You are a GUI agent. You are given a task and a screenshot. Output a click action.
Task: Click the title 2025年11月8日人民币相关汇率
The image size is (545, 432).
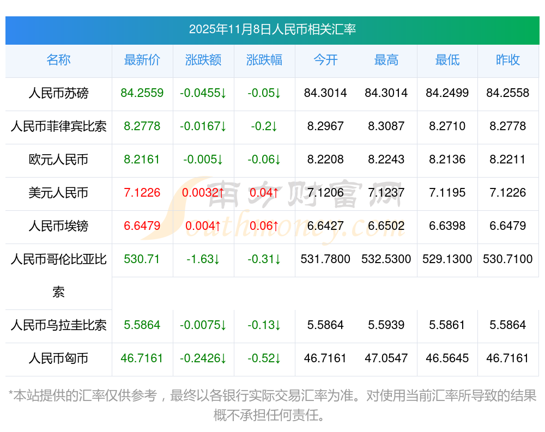pos(272,29)
